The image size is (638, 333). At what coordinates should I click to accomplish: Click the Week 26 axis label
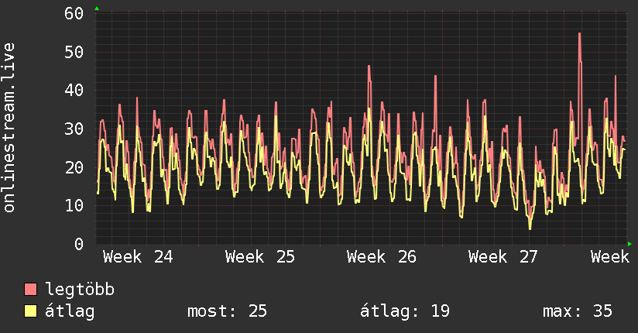point(381,257)
